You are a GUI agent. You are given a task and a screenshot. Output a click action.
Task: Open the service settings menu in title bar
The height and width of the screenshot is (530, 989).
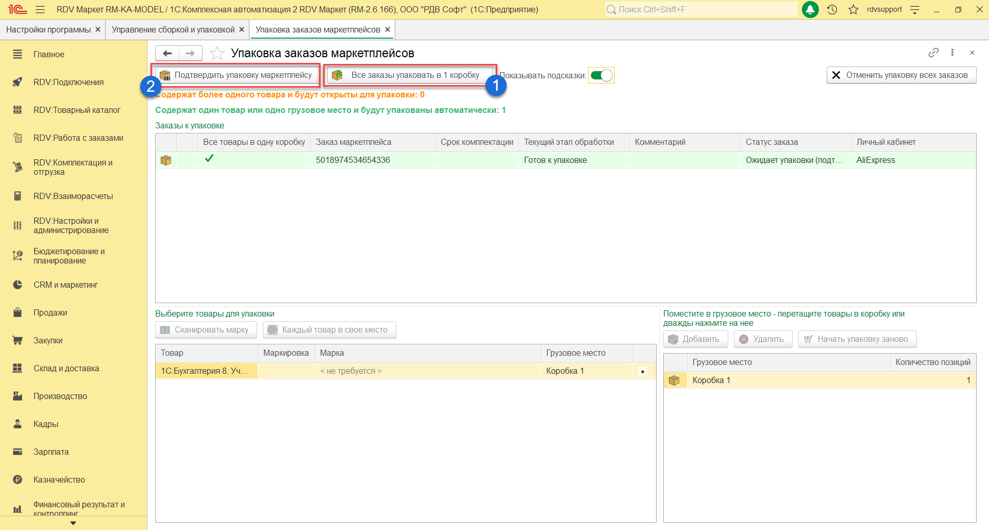915,9
